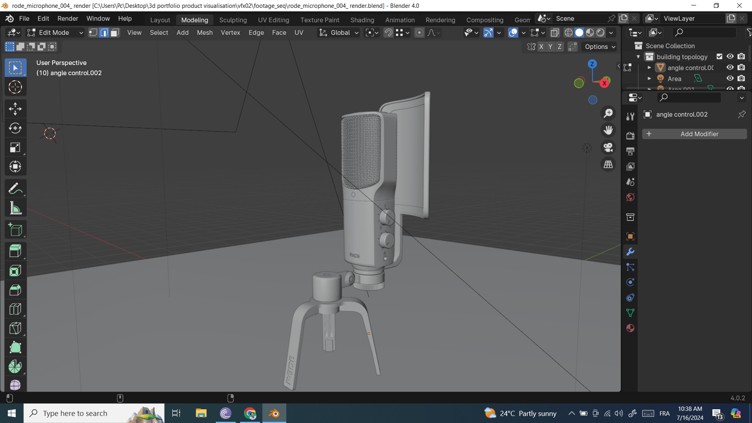
Task: Select the Bevel tool
Action: (x=15, y=290)
